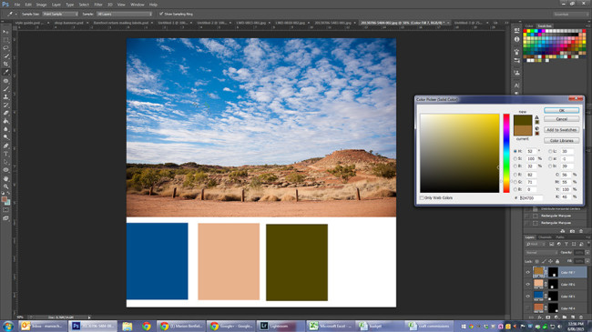Switch to the Channels tab
The width and height of the screenshot is (592, 332).
click(x=545, y=237)
